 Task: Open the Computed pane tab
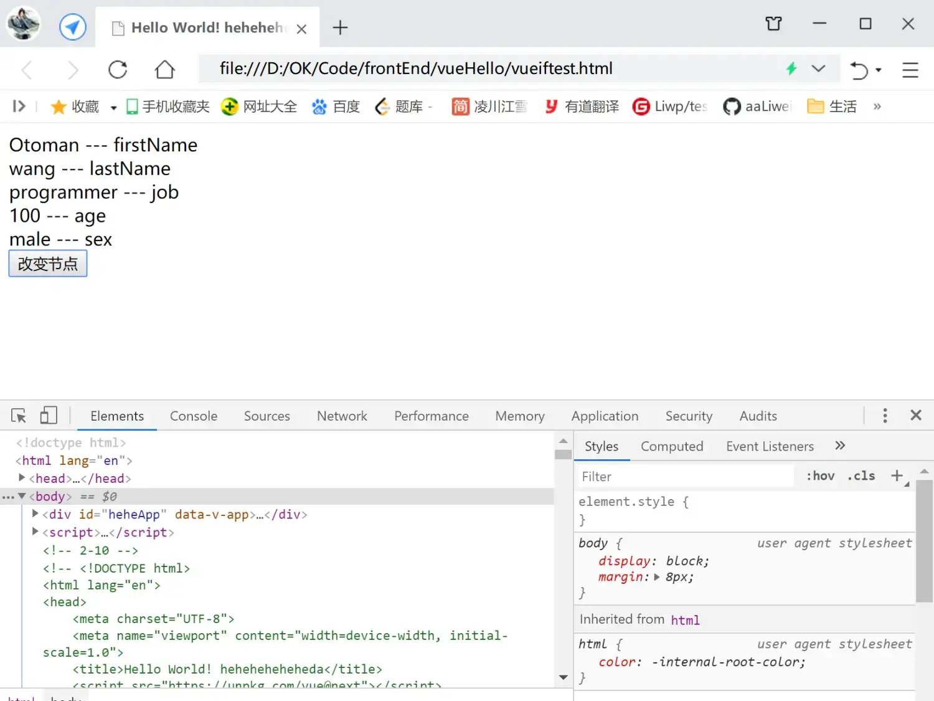point(672,446)
